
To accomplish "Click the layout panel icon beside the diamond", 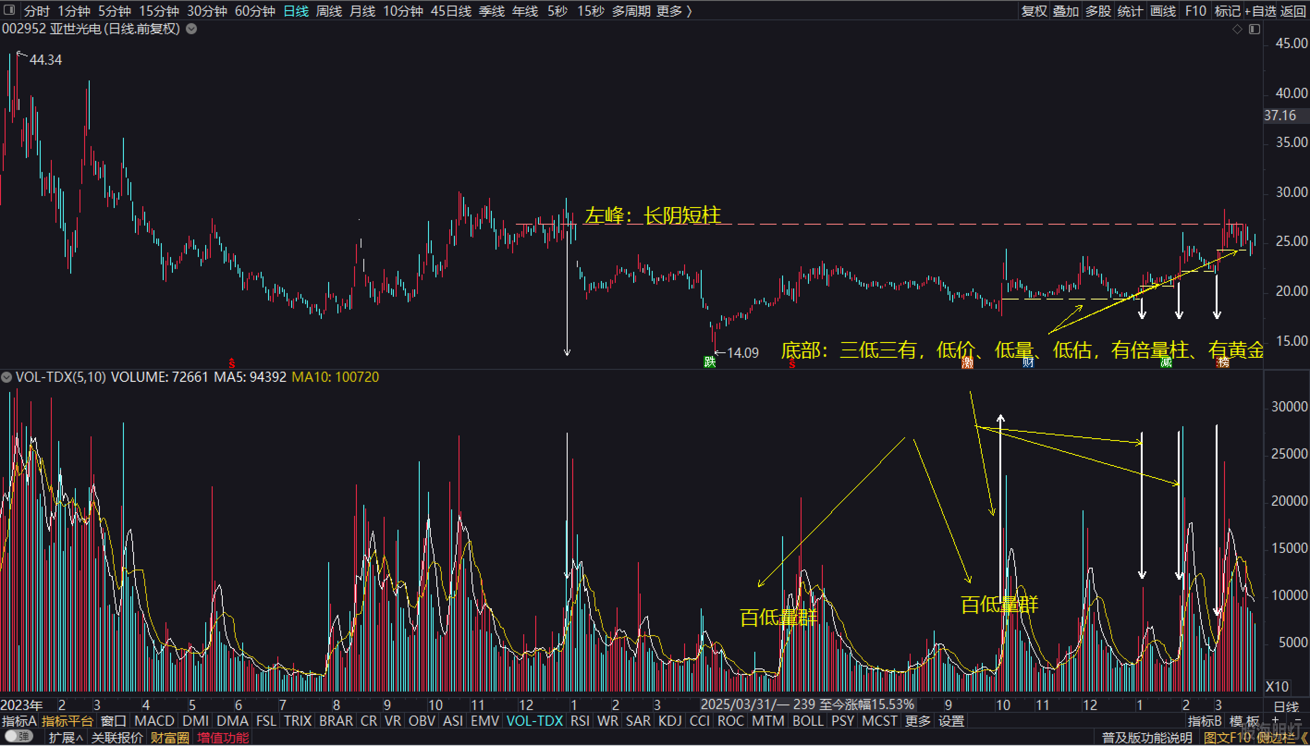I will (x=1254, y=29).
